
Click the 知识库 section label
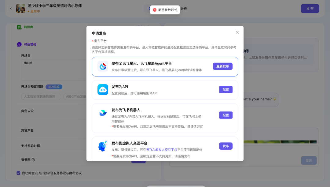tap(28, 27)
